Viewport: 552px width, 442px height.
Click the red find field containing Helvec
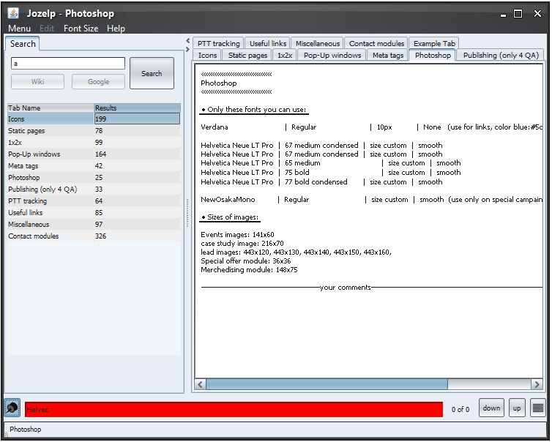click(234, 410)
